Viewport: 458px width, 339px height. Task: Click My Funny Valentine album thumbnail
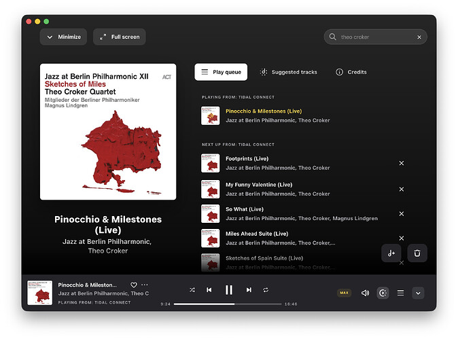210,190
